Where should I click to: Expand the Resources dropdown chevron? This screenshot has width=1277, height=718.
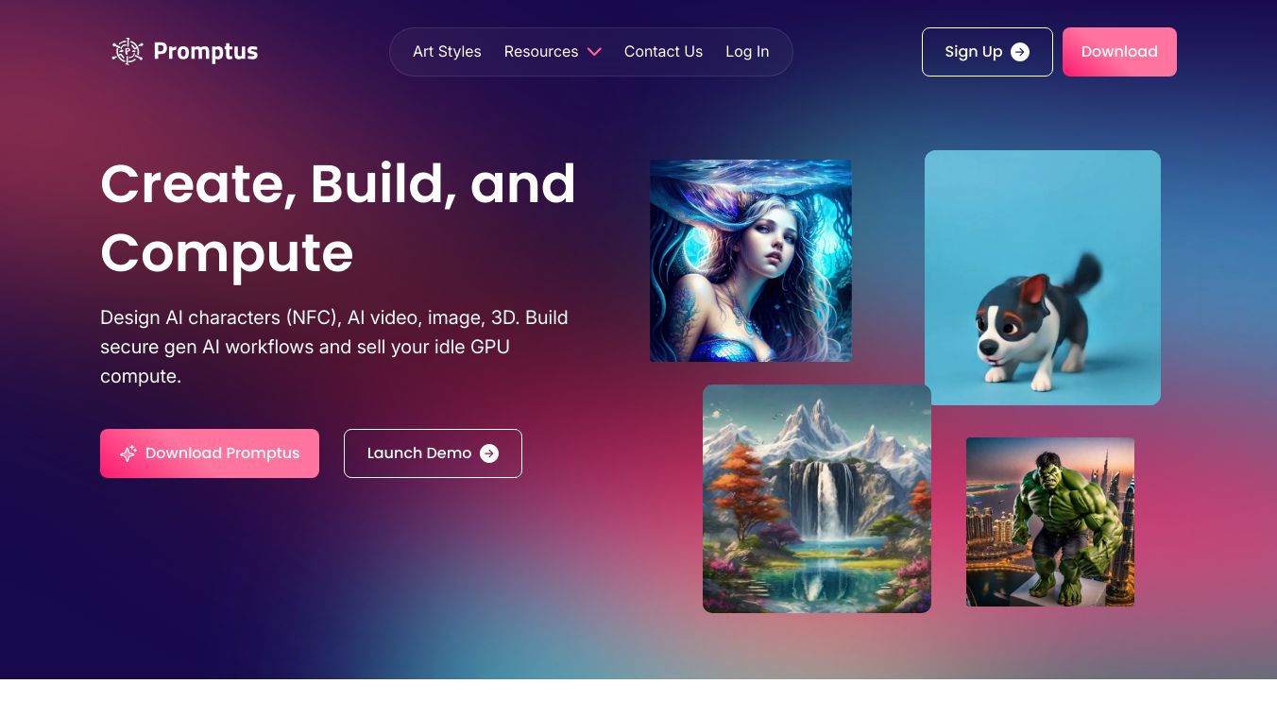[x=594, y=52]
